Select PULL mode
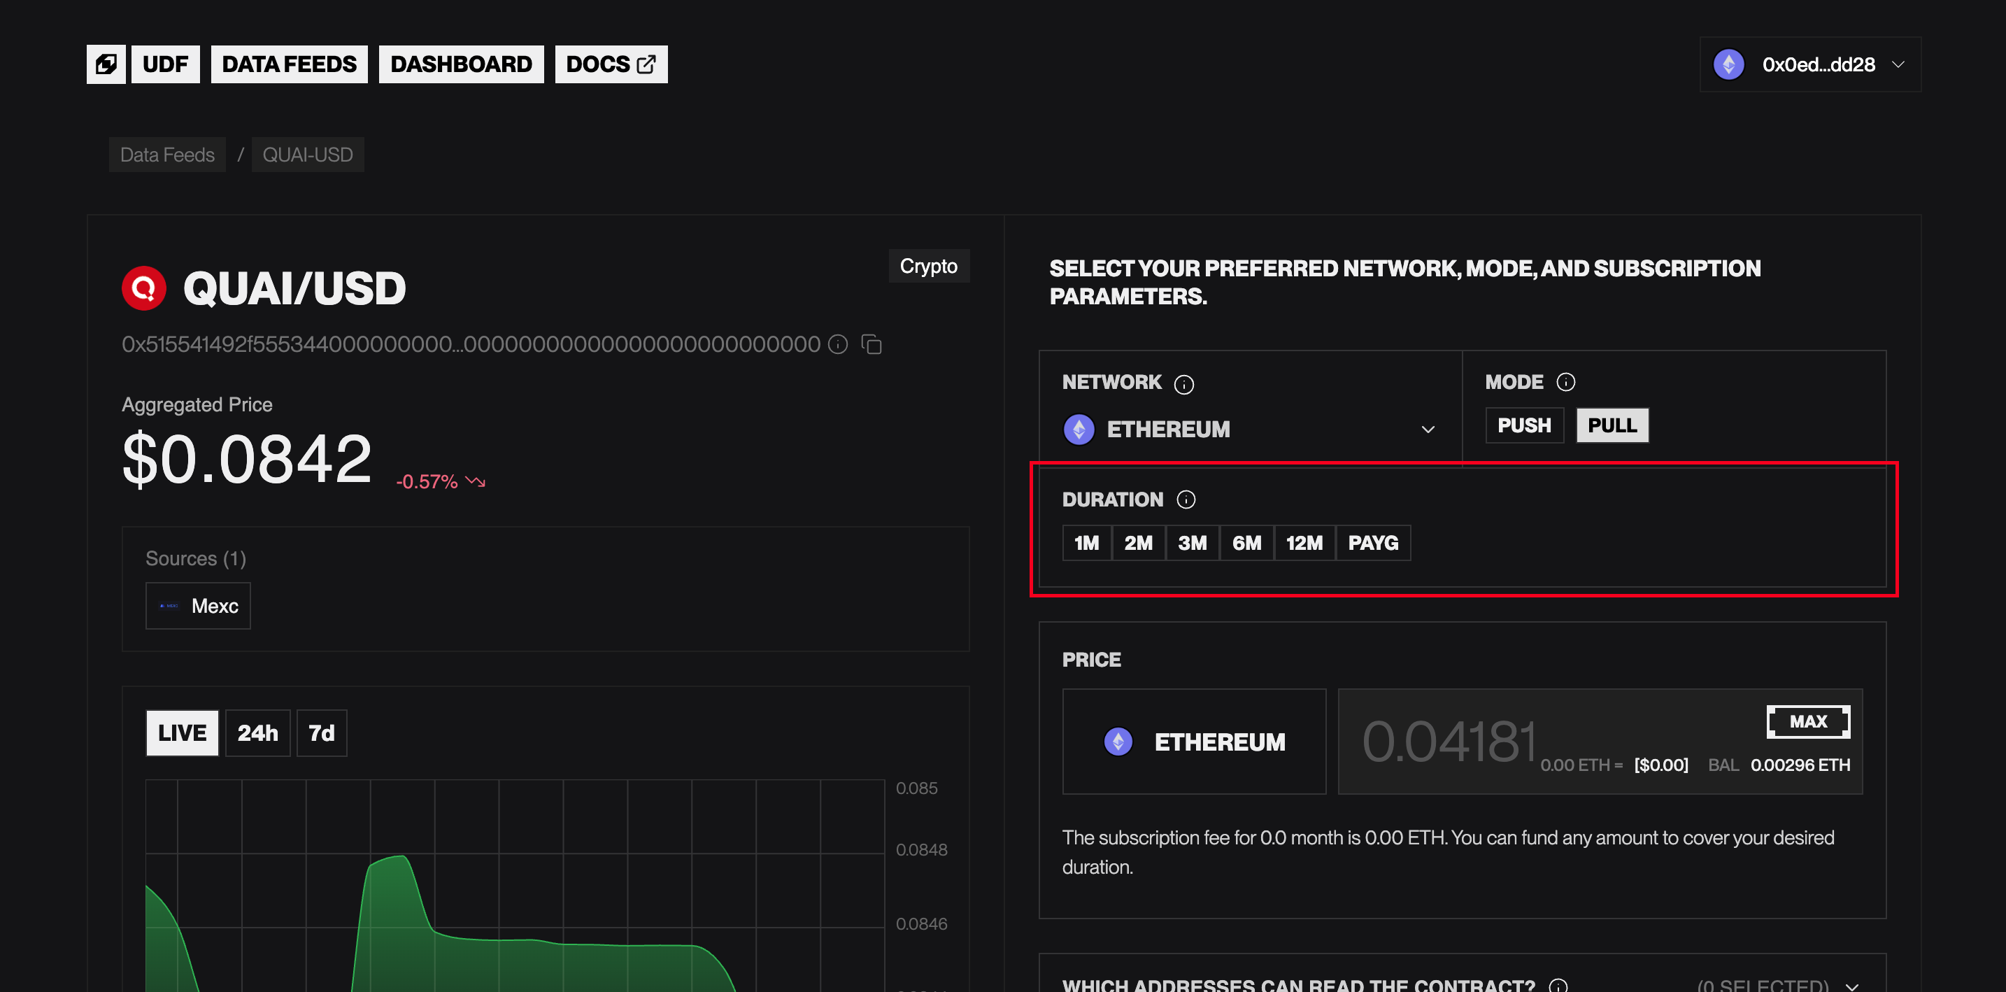This screenshot has height=992, width=2006. pyautogui.click(x=1612, y=426)
